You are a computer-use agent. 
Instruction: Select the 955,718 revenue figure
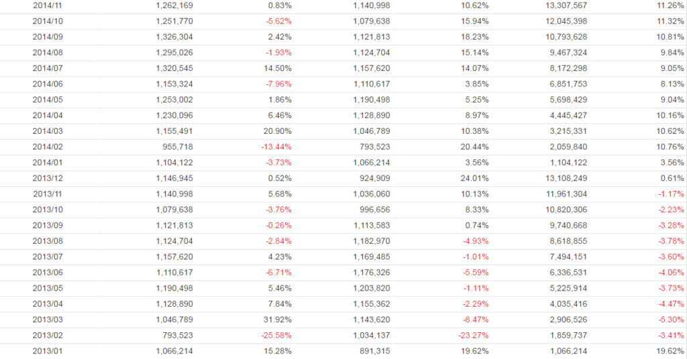point(178,147)
